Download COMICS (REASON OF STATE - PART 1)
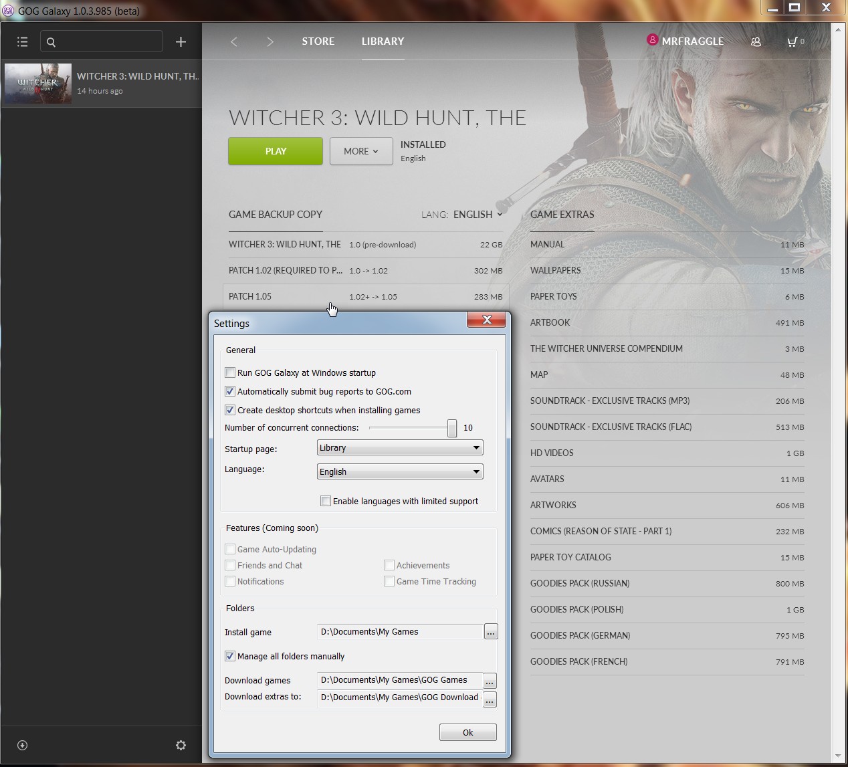The height and width of the screenshot is (767, 848). pos(667,532)
